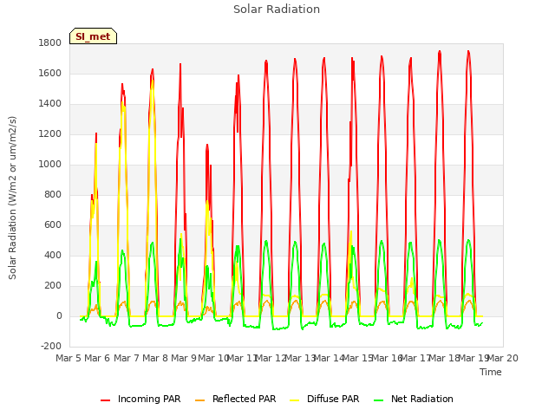Click the orange Reflected PAR legend swatch
Viewport: 555px width, 416px height.
(200, 400)
